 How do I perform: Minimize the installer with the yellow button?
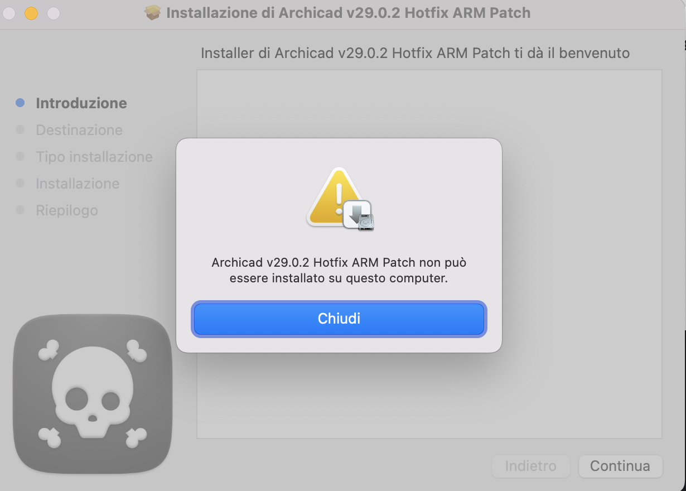point(31,13)
